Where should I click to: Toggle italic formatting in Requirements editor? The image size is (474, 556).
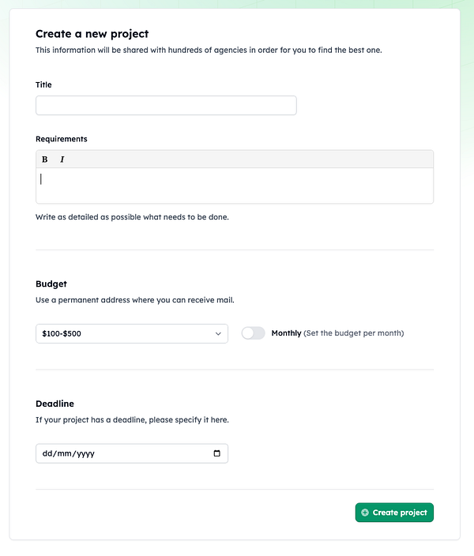coord(62,160)
